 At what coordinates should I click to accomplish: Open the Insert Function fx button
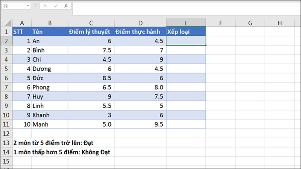(x=66, y=6)
